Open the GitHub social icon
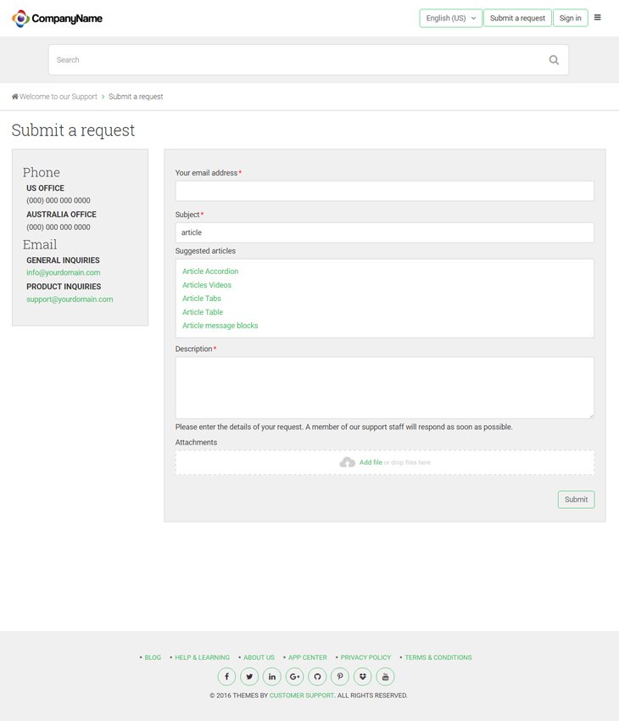Viewport: 619px width, 721px height. click(317, 676)
